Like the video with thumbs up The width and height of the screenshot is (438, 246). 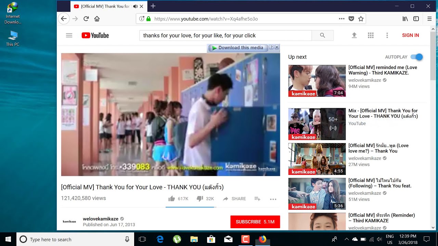(172, 199)
